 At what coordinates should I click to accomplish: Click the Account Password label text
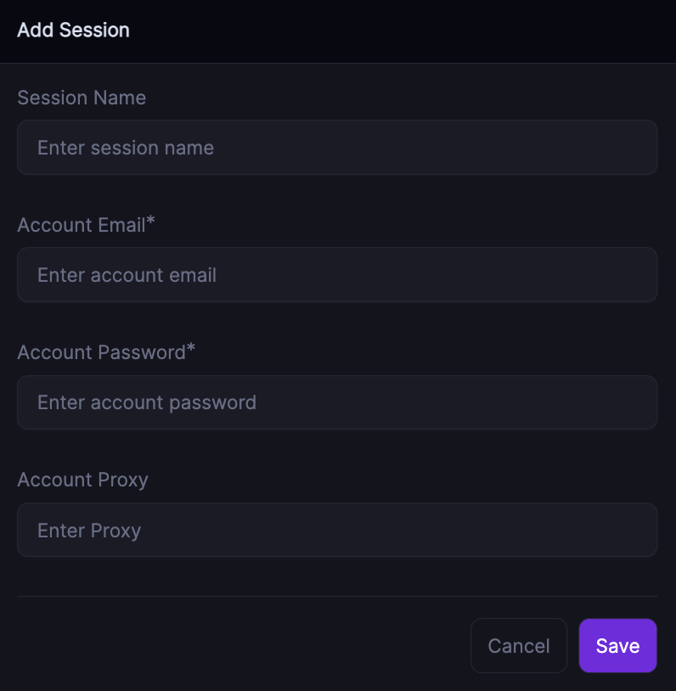101,352
